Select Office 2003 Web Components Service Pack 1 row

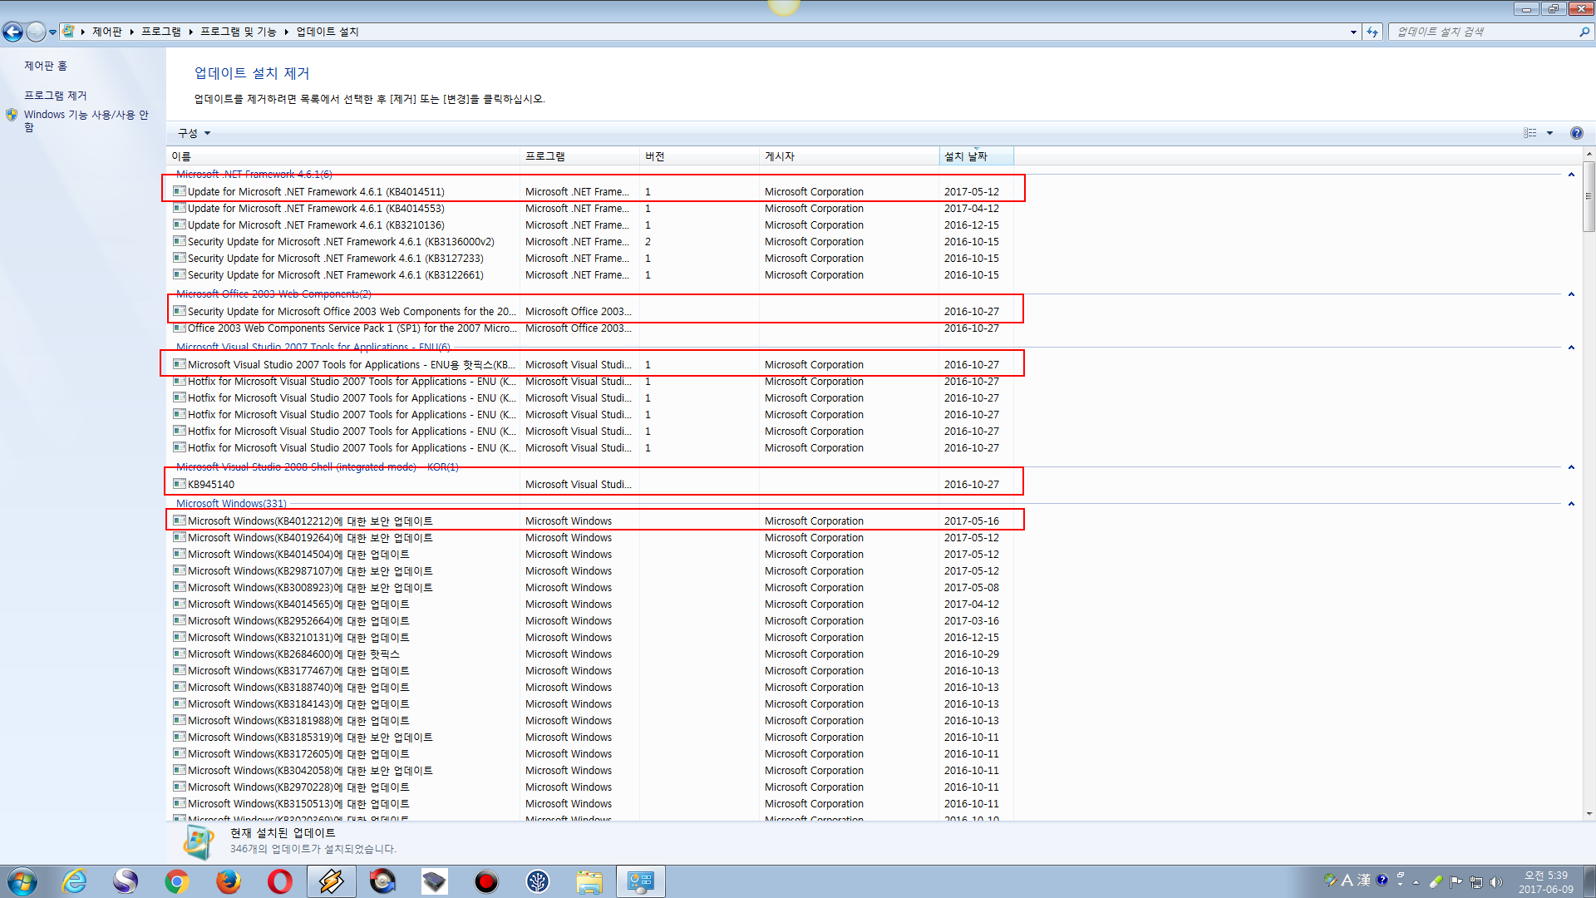tap(594, 328)
